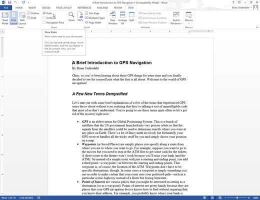Image resolution: width=260 pixels, height=200 pixels.
Task: Expand the Macros dropdown
Action: click(x=189, y=18)
